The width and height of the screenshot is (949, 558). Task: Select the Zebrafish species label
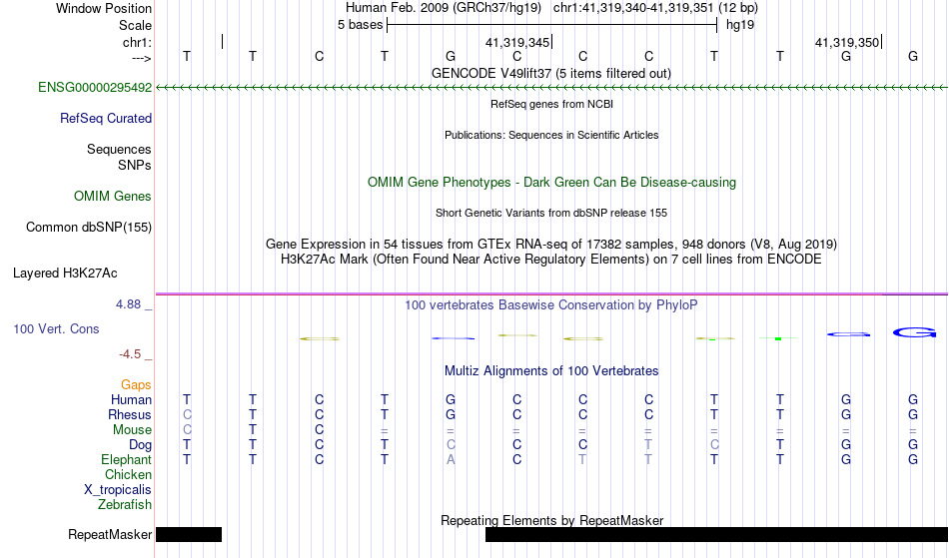(x=125, y=505)
